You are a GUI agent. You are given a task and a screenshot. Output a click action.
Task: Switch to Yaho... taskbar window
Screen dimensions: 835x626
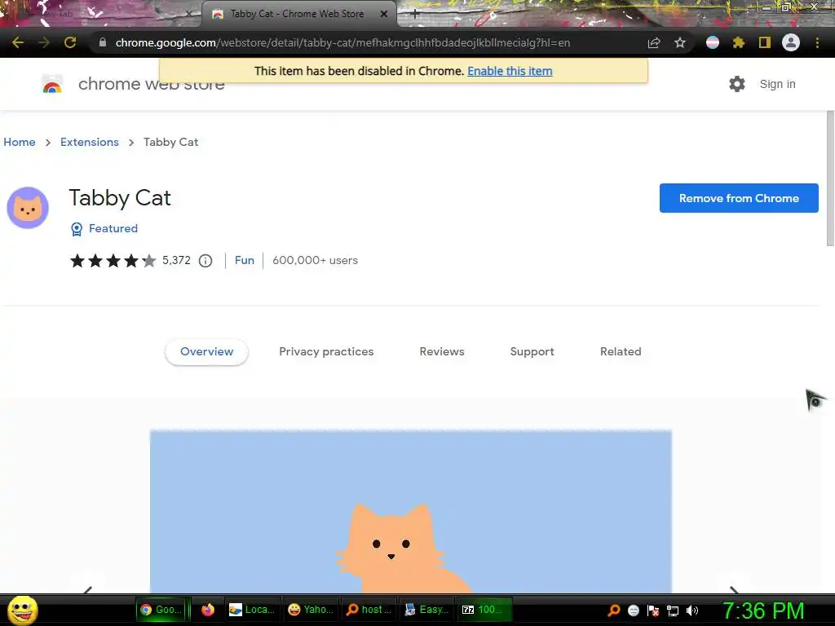point(311,610)
